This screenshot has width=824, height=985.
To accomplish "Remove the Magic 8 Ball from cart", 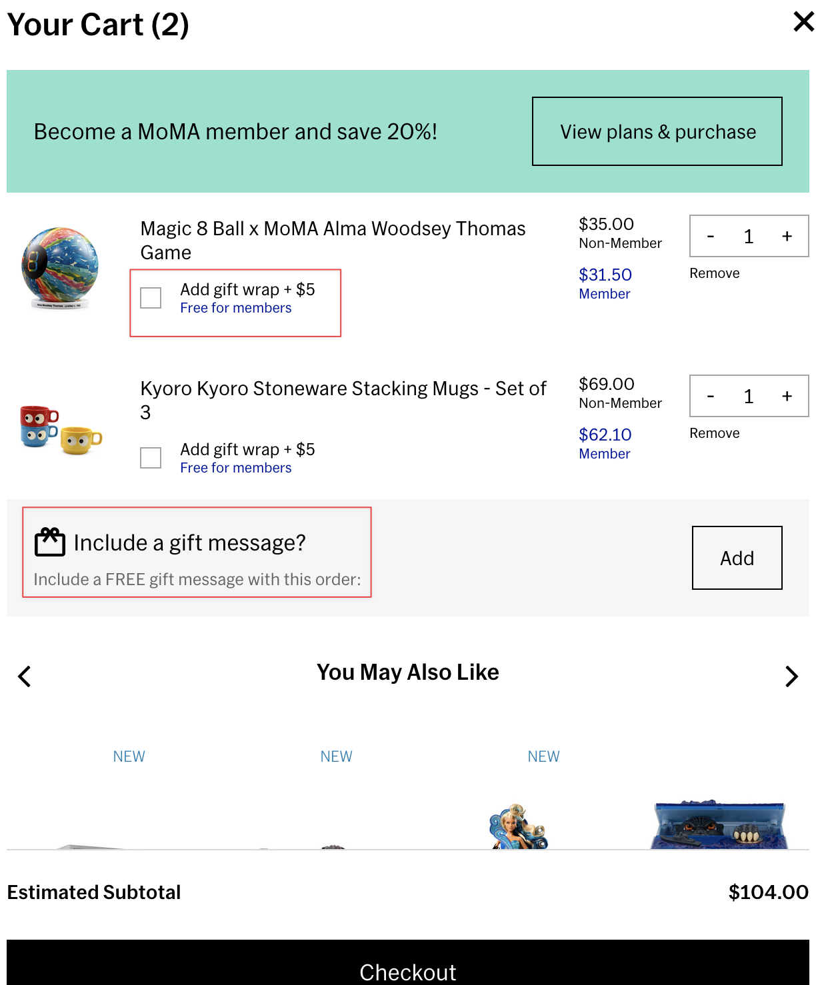I will [x=714, y=273].
